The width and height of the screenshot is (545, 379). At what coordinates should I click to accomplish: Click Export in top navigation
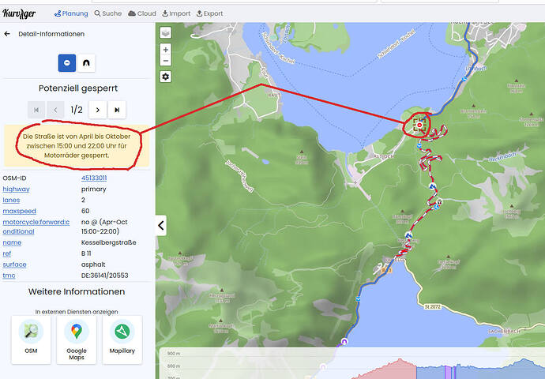tap(209, 13)
